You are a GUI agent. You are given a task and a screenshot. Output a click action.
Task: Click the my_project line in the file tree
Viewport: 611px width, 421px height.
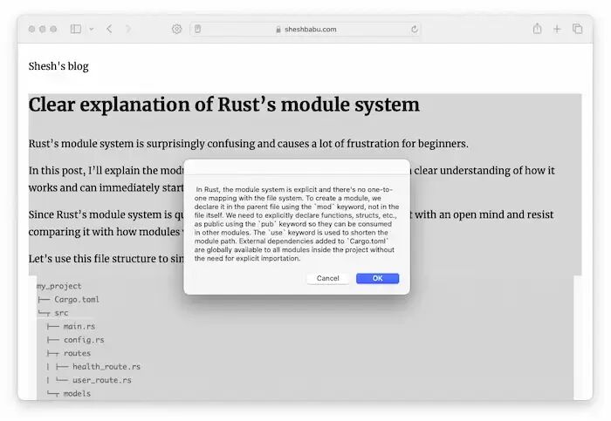pyautogui.click(x=59, y=286)
